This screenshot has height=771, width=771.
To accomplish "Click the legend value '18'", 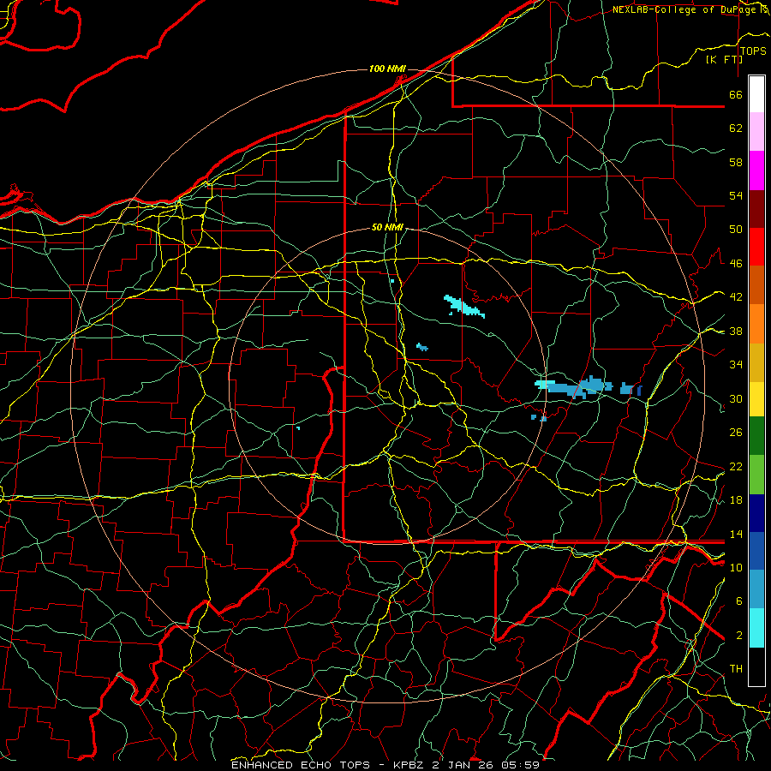I will point(736,500).
